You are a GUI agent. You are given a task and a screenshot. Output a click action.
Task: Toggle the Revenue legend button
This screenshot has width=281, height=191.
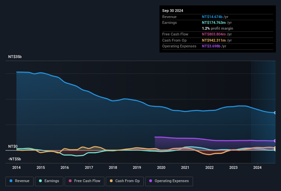(20, 181)
